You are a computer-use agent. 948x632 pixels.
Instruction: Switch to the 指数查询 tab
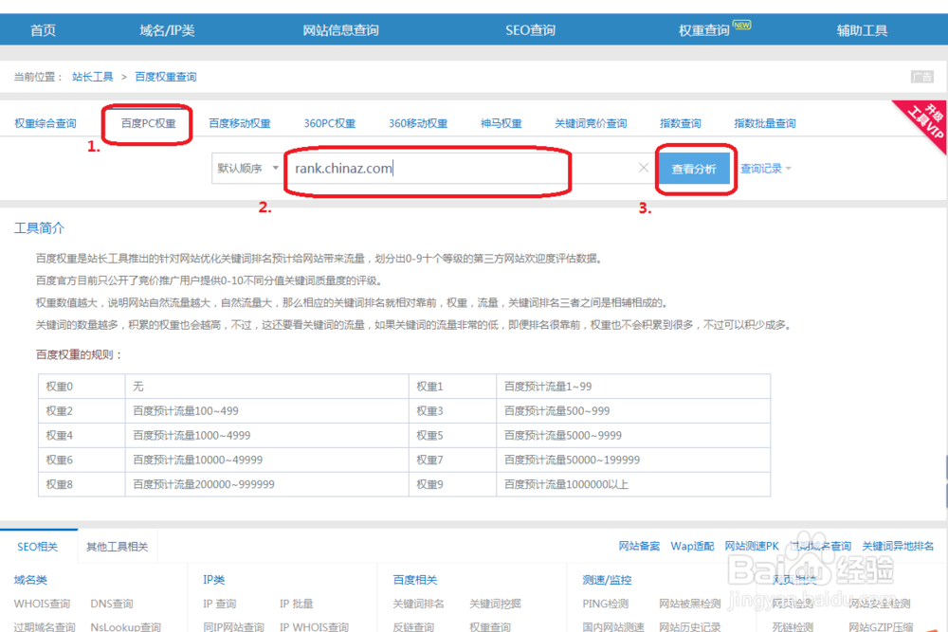(680, 123)
